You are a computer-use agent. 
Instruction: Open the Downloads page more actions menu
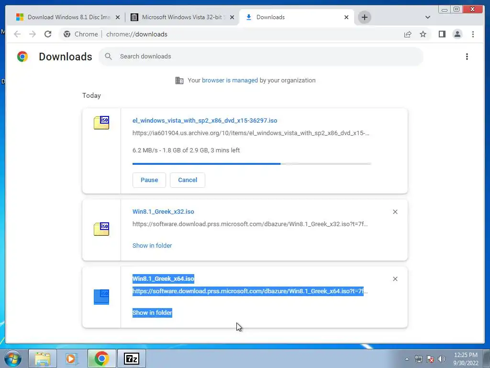467,57
